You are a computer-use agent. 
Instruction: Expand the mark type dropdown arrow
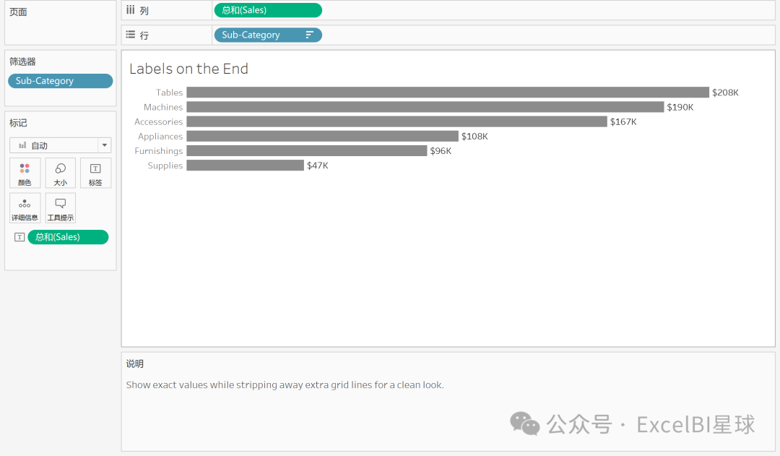[105, 145]
